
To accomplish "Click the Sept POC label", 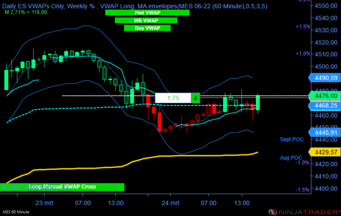I will [292, 139].
